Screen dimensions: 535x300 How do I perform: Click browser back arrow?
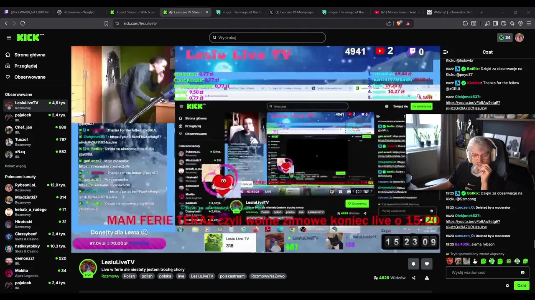(x=6, y=23)
